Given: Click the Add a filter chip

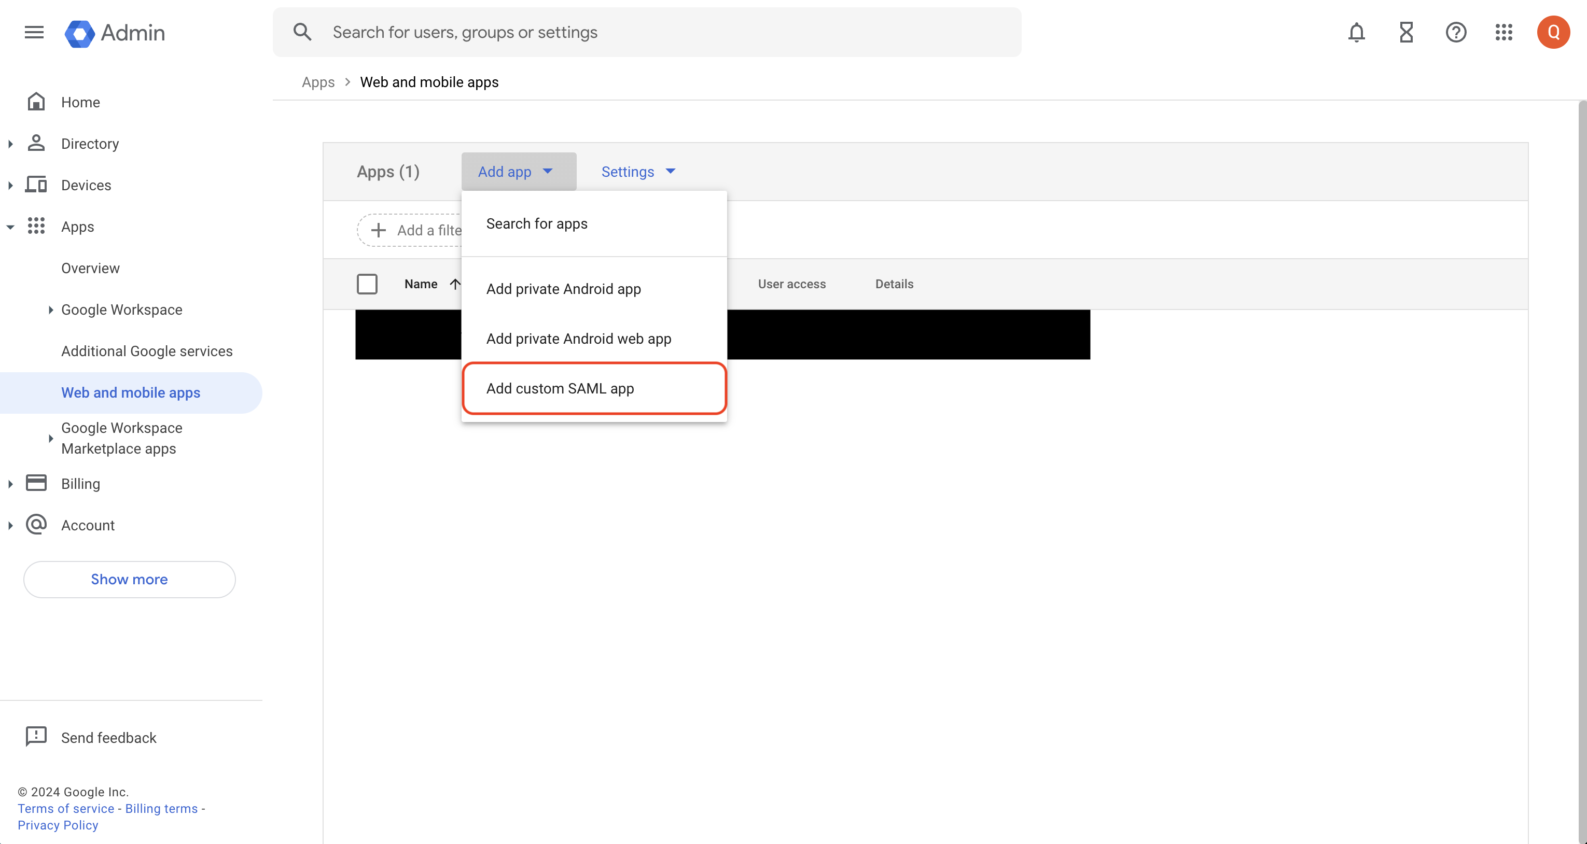Looking at the screenshot, I should coord(410,230).
